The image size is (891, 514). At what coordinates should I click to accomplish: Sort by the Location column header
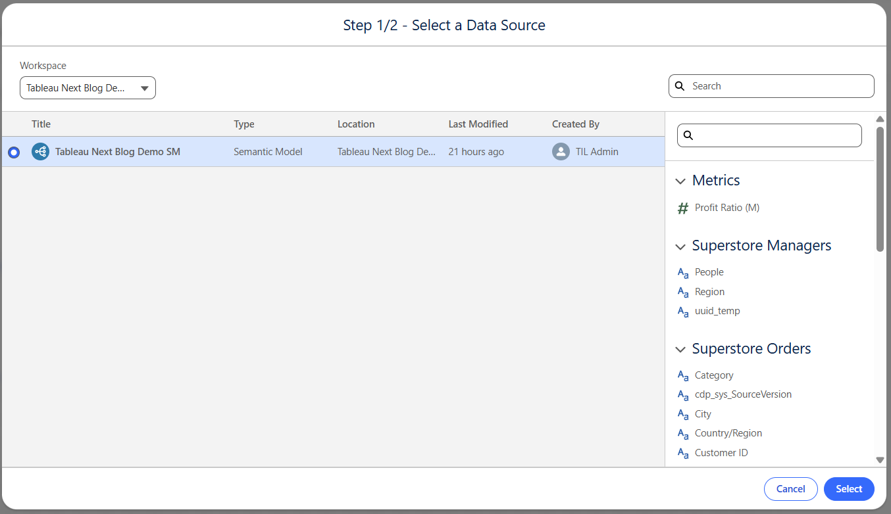click(356, 124)
